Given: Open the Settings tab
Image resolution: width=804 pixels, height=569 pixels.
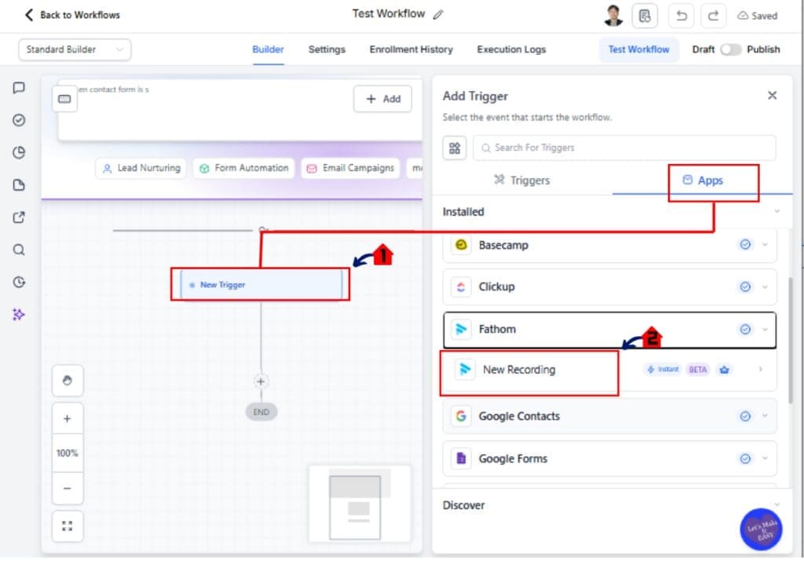Looking at the screenshot, I should click(x=327, y=49).
